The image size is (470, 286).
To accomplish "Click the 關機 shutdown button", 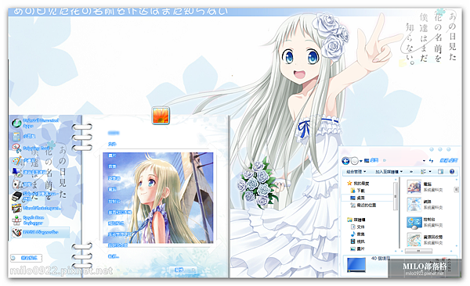I will (x=179, y=270).
